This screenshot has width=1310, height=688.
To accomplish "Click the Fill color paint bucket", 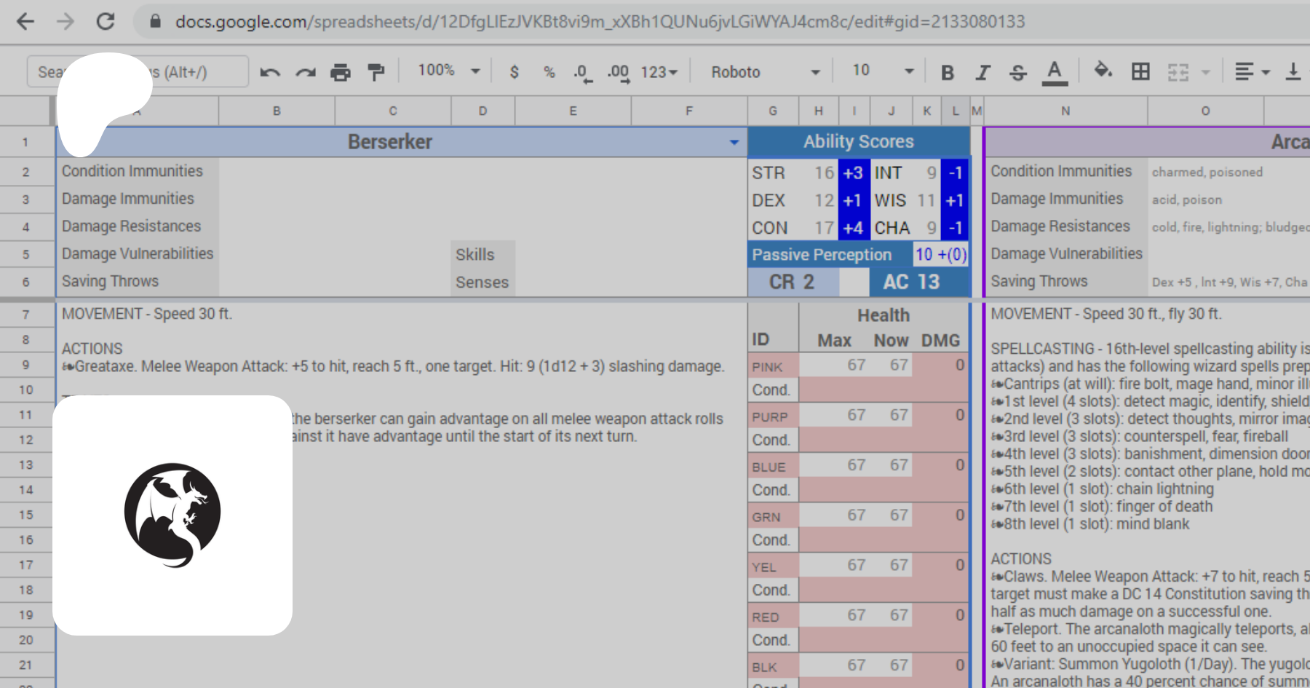I will pos(1103,71).
